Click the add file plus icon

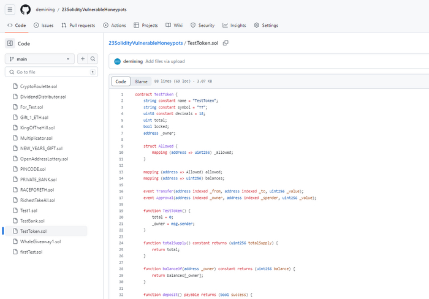coord(83,59)
